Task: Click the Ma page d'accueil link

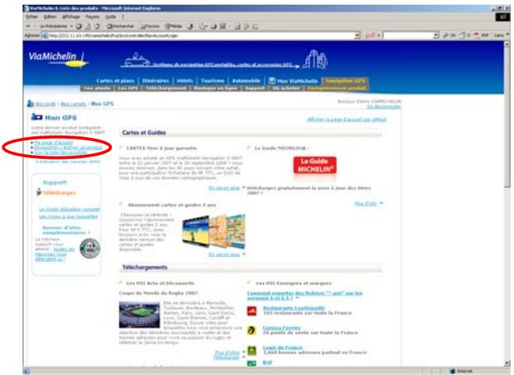Action: [54, 143]
